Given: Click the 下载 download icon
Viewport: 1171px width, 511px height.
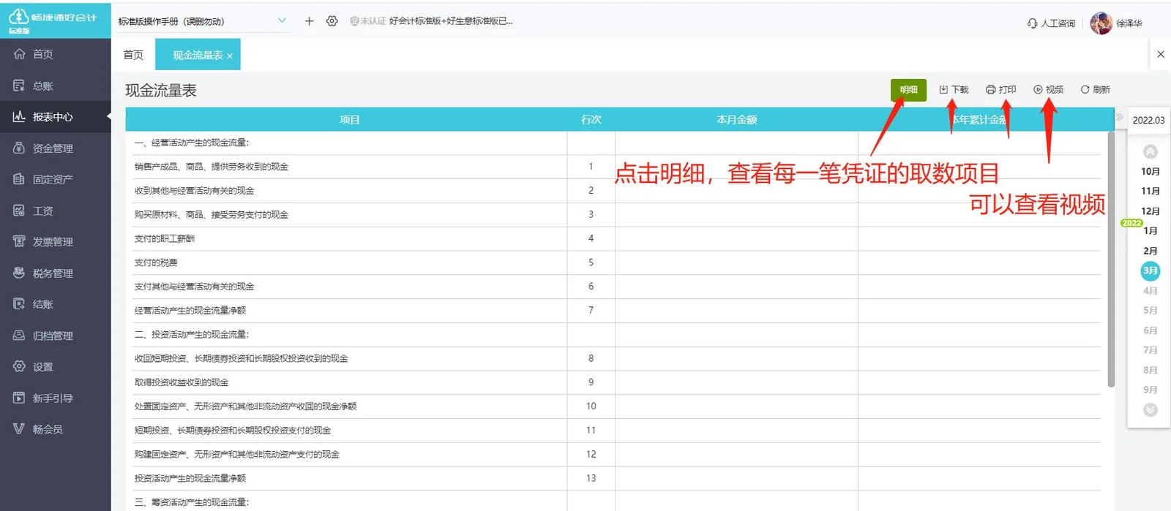Looking at the screenshot, I should (x=943, y=89).
